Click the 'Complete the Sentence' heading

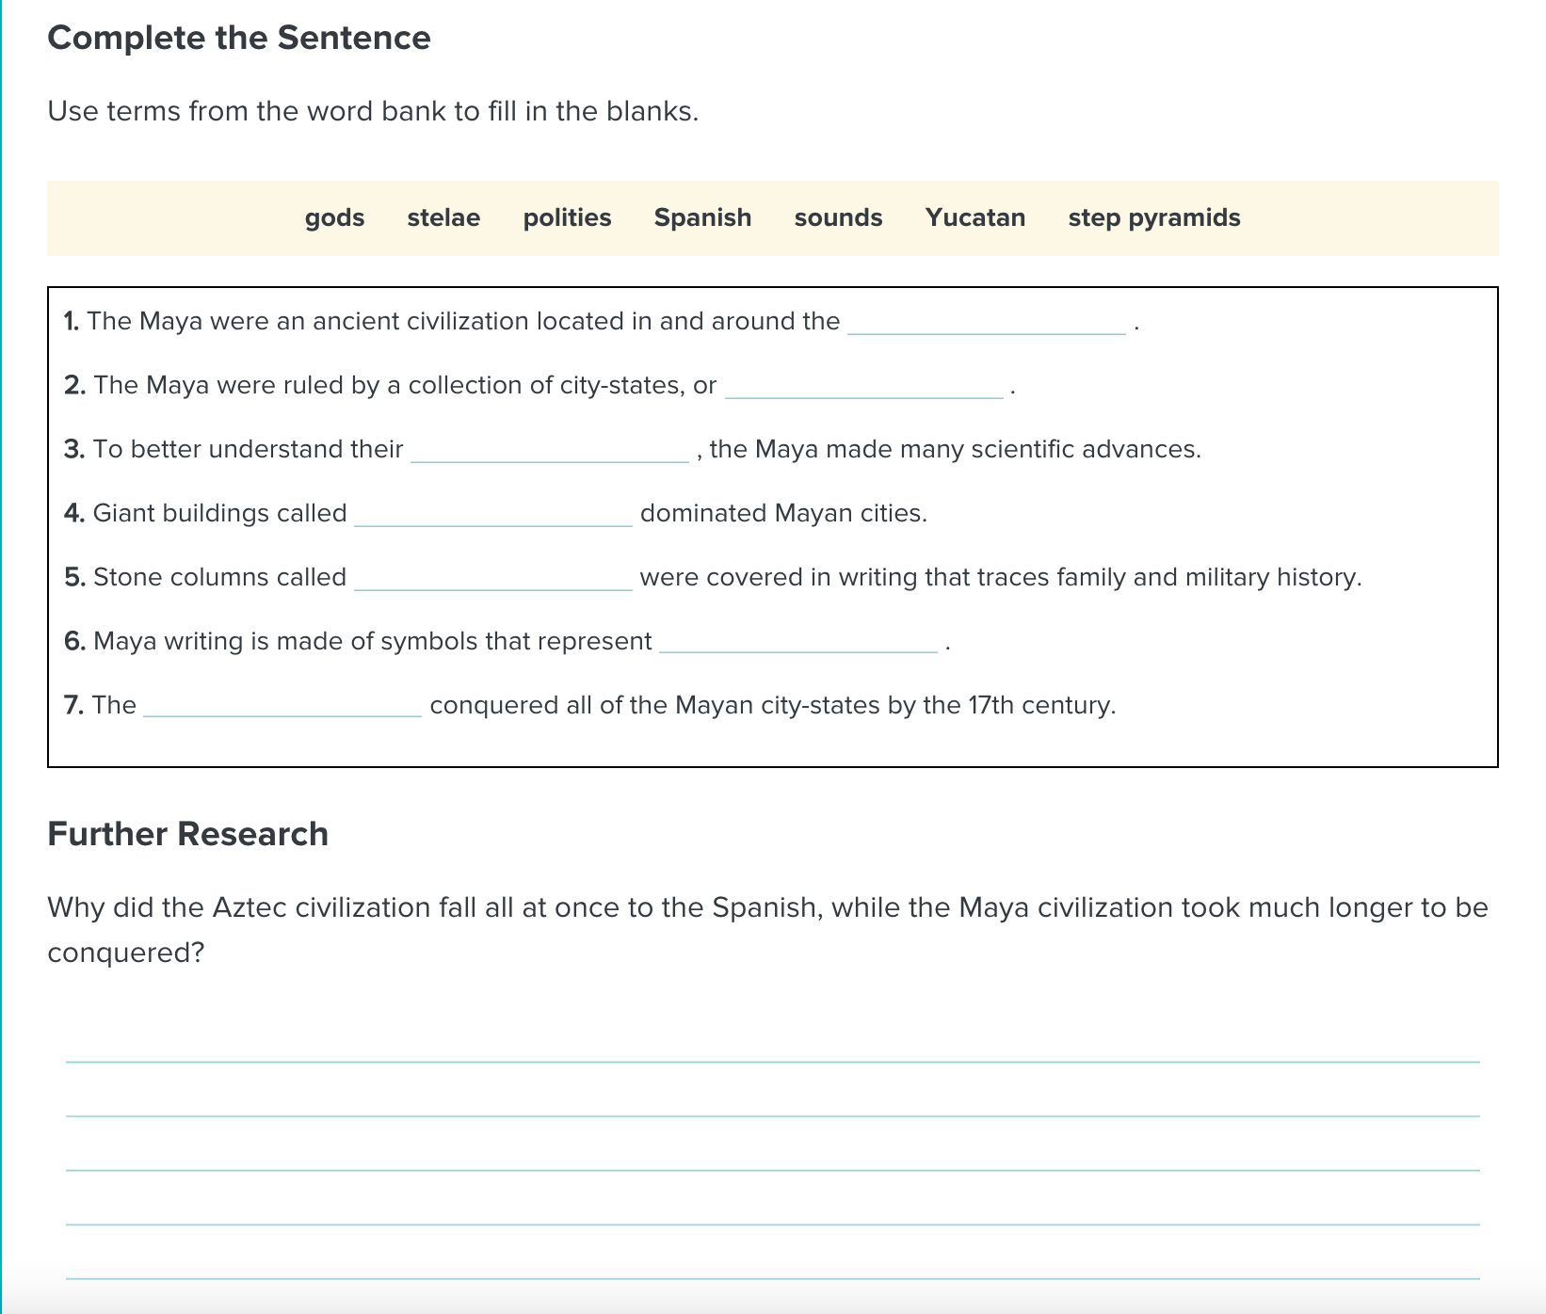[239, 38]
